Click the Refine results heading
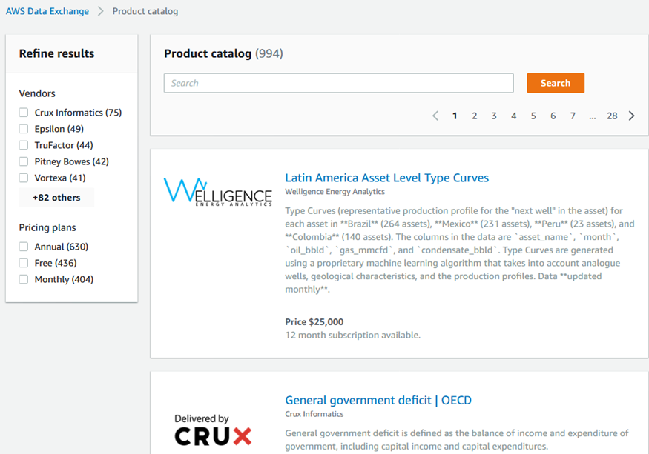649x454 pixels. point(56,53)
